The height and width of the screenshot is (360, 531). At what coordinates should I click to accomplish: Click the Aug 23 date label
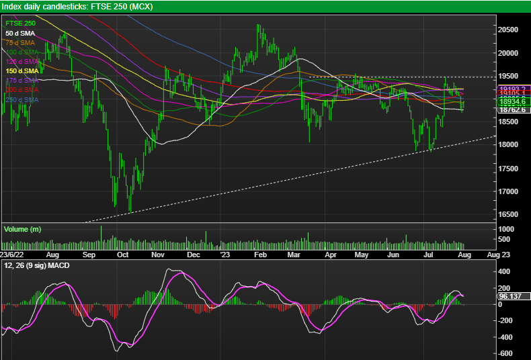[x=498, y=255]
